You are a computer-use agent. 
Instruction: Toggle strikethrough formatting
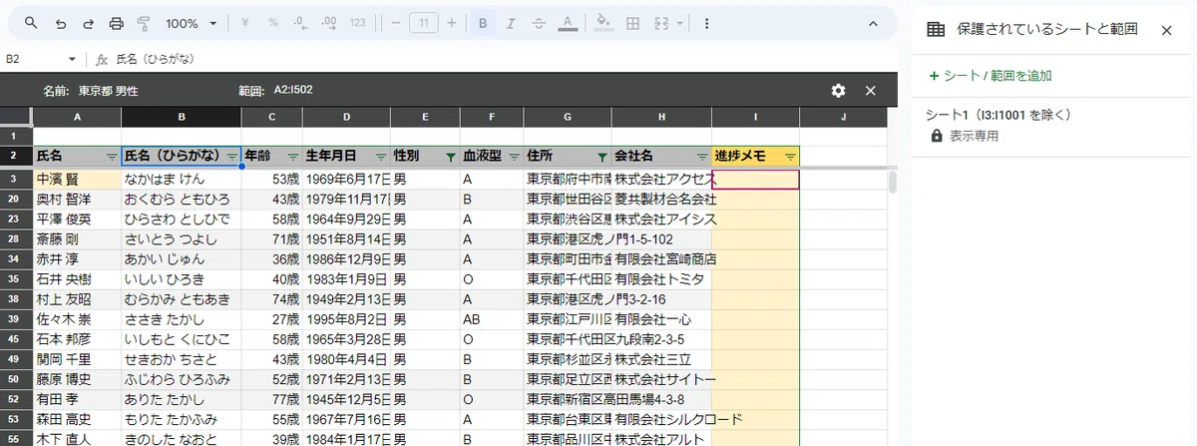click(539, 23)
